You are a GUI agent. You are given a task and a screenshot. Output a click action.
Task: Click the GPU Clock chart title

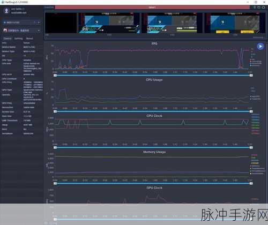(154, 188)
